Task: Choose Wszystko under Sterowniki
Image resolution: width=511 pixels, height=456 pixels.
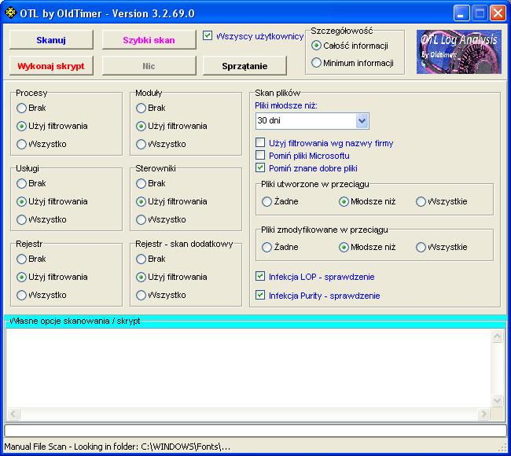Action: pos(141,219)
